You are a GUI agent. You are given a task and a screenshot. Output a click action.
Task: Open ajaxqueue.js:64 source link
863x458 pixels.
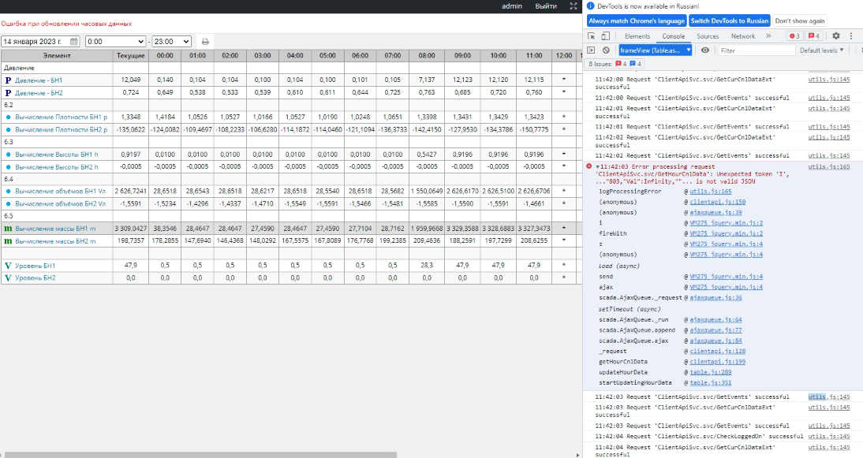(x=715, y=319)
